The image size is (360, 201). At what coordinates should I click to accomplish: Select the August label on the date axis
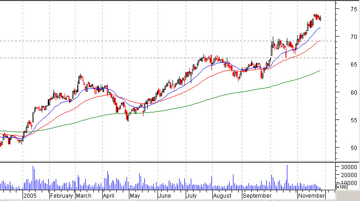pos(222,196)
